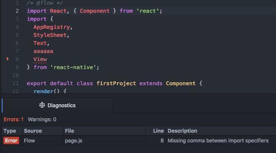This screenshot has height=153, width=276.
Task: Place cursor on aaaaaa in line 7
Action: [43, 51]
